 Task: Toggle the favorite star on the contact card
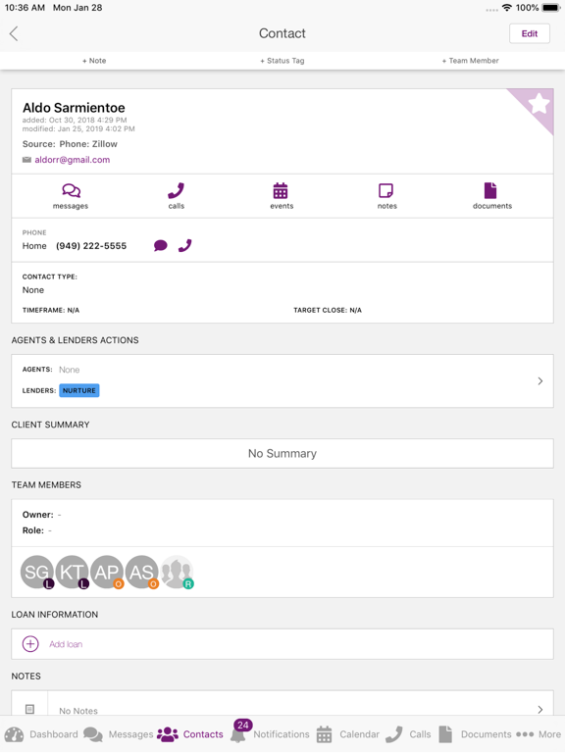coord(539,103)
